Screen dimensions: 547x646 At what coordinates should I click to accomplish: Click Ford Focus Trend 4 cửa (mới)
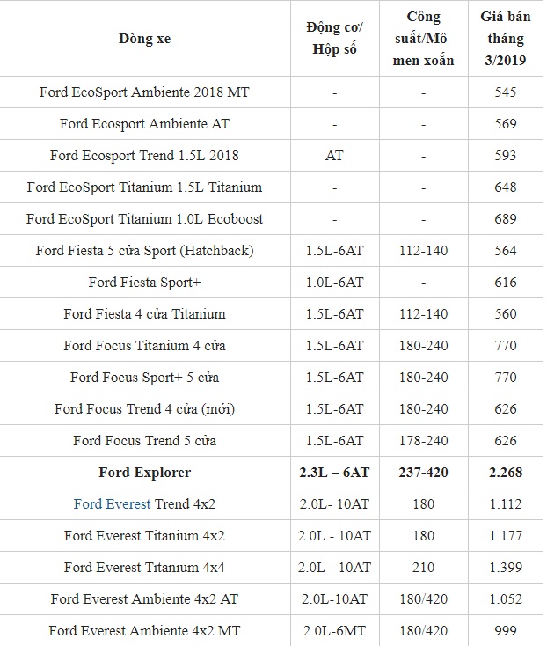tap(144, 409)
